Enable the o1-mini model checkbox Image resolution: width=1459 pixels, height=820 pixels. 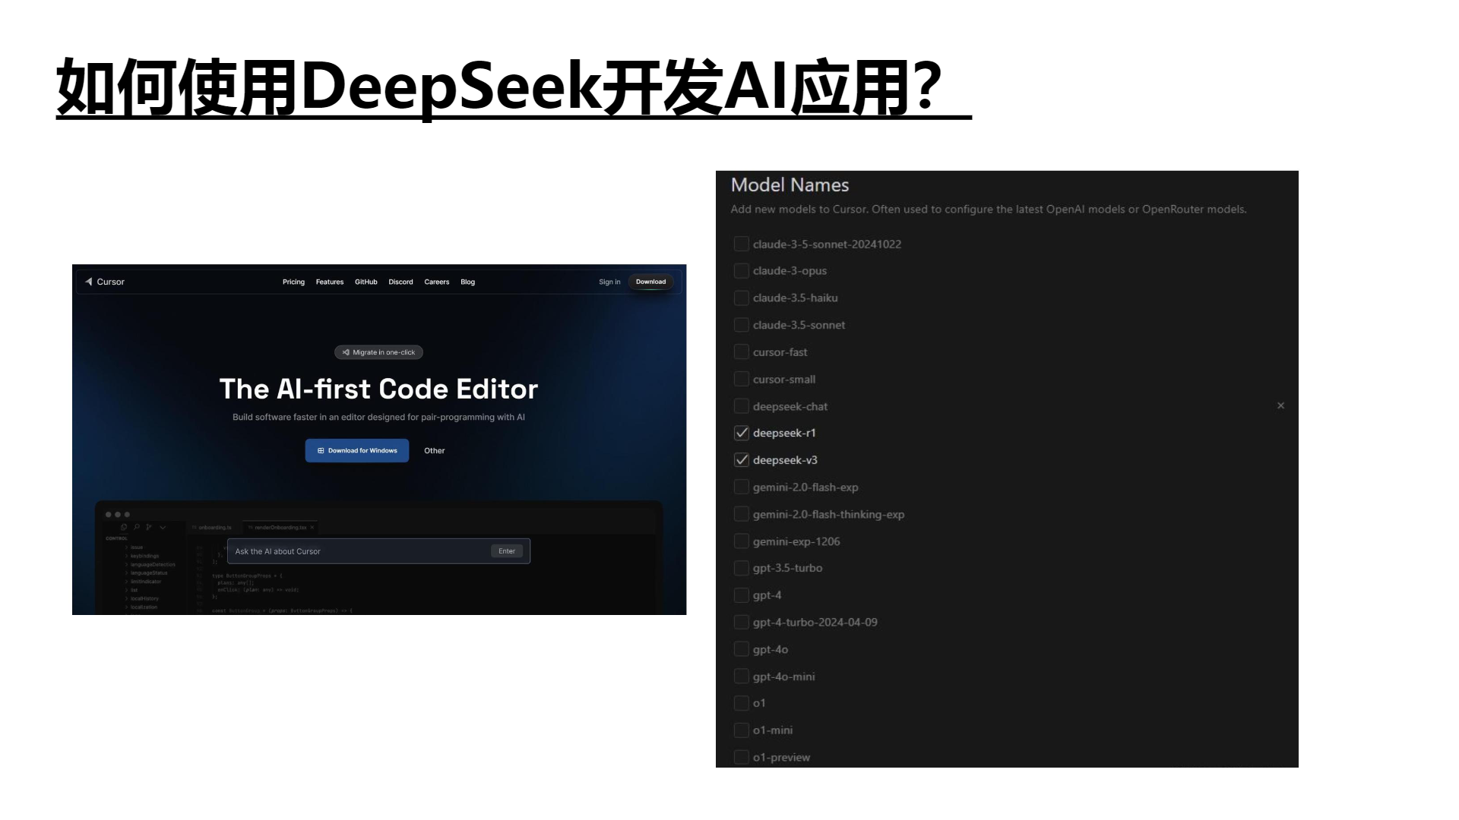pyautogui.click(x=741, y=730)
